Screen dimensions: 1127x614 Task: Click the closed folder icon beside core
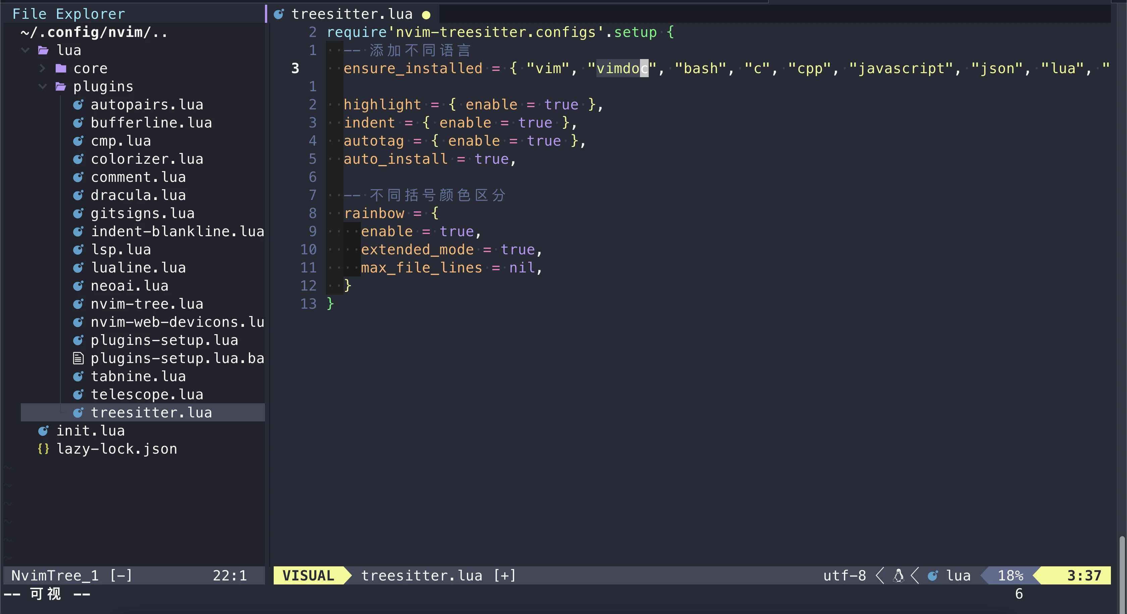pyautogui.click(x=60, y=68)
